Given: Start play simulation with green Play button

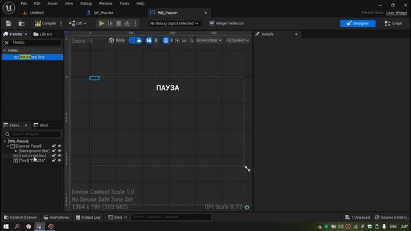Looking at the screenshot, I should coord(101,23).
